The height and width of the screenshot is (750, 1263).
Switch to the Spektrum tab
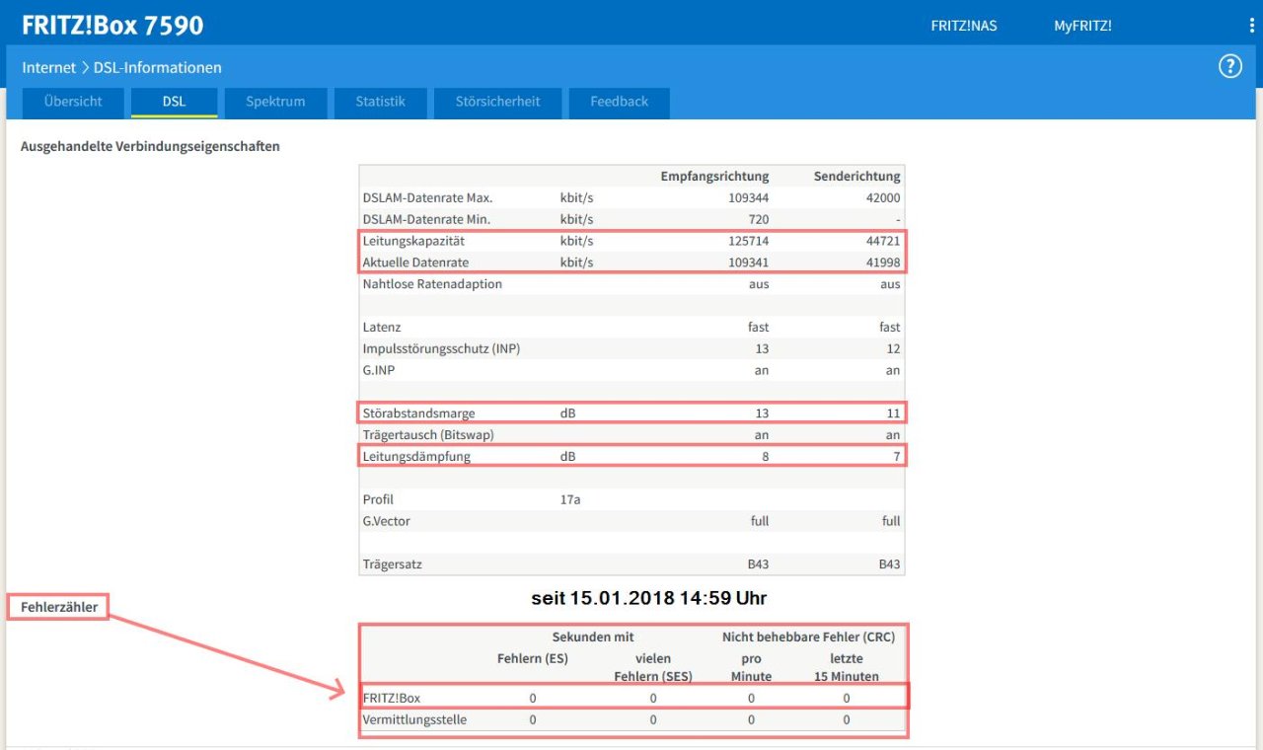275,102
